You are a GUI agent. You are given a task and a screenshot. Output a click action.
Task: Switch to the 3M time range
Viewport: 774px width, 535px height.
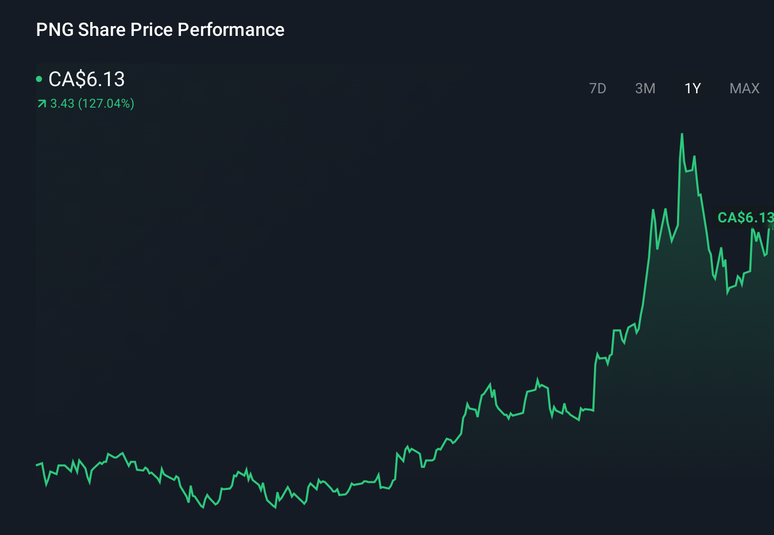point(645,88)
